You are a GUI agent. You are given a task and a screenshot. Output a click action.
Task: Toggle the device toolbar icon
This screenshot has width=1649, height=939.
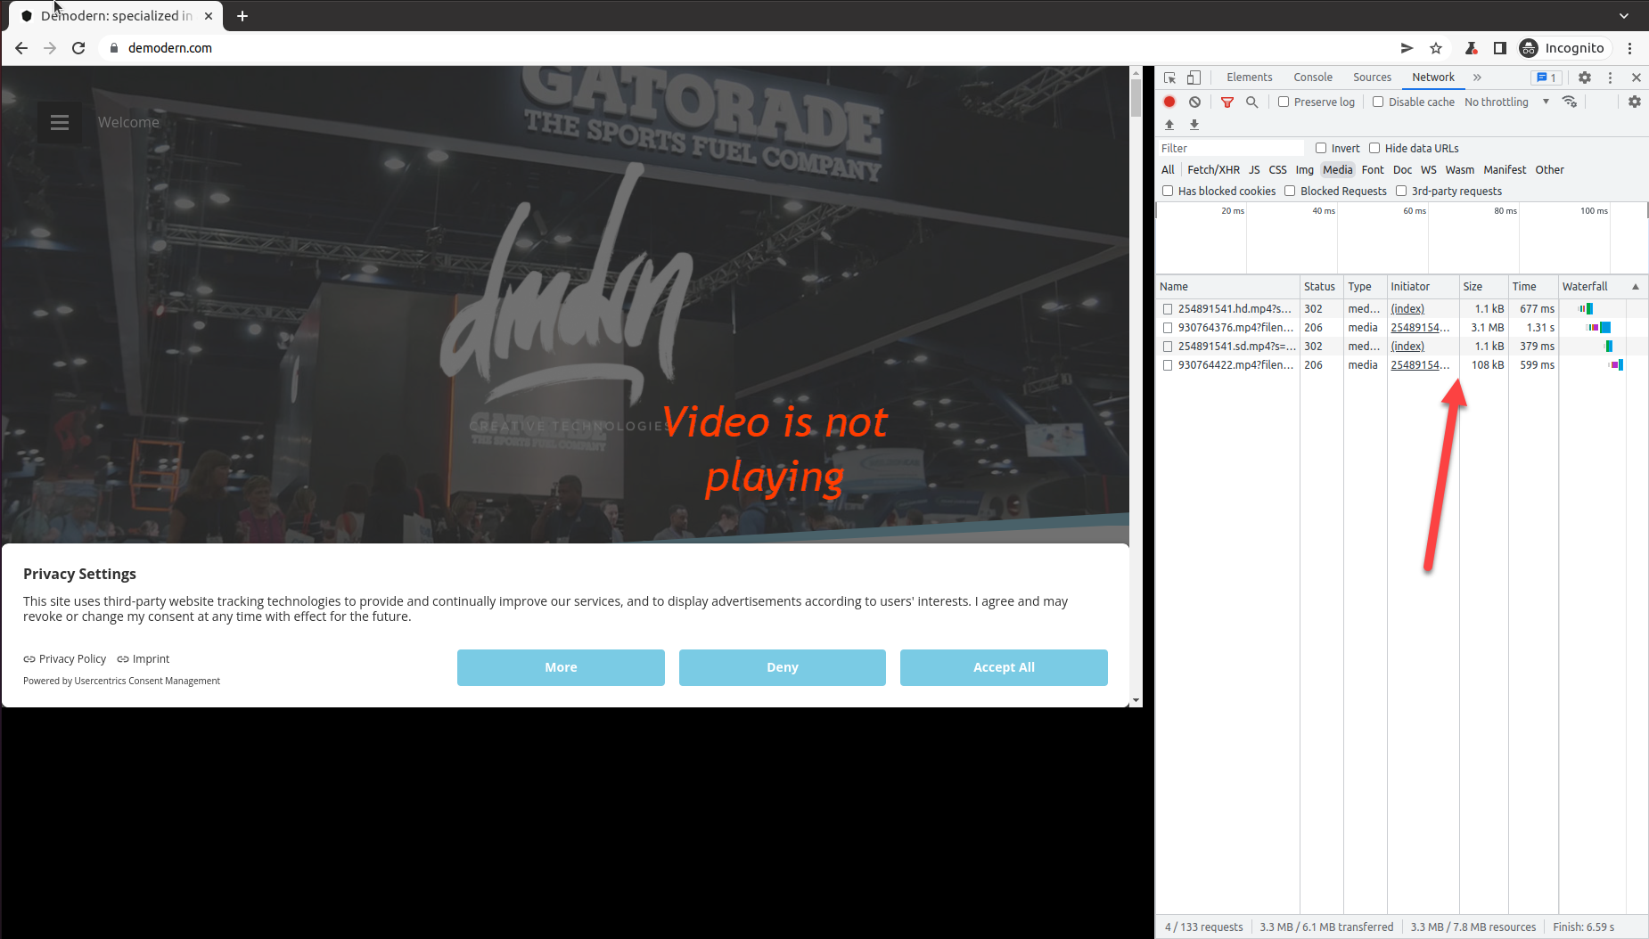pos(1194,78)
